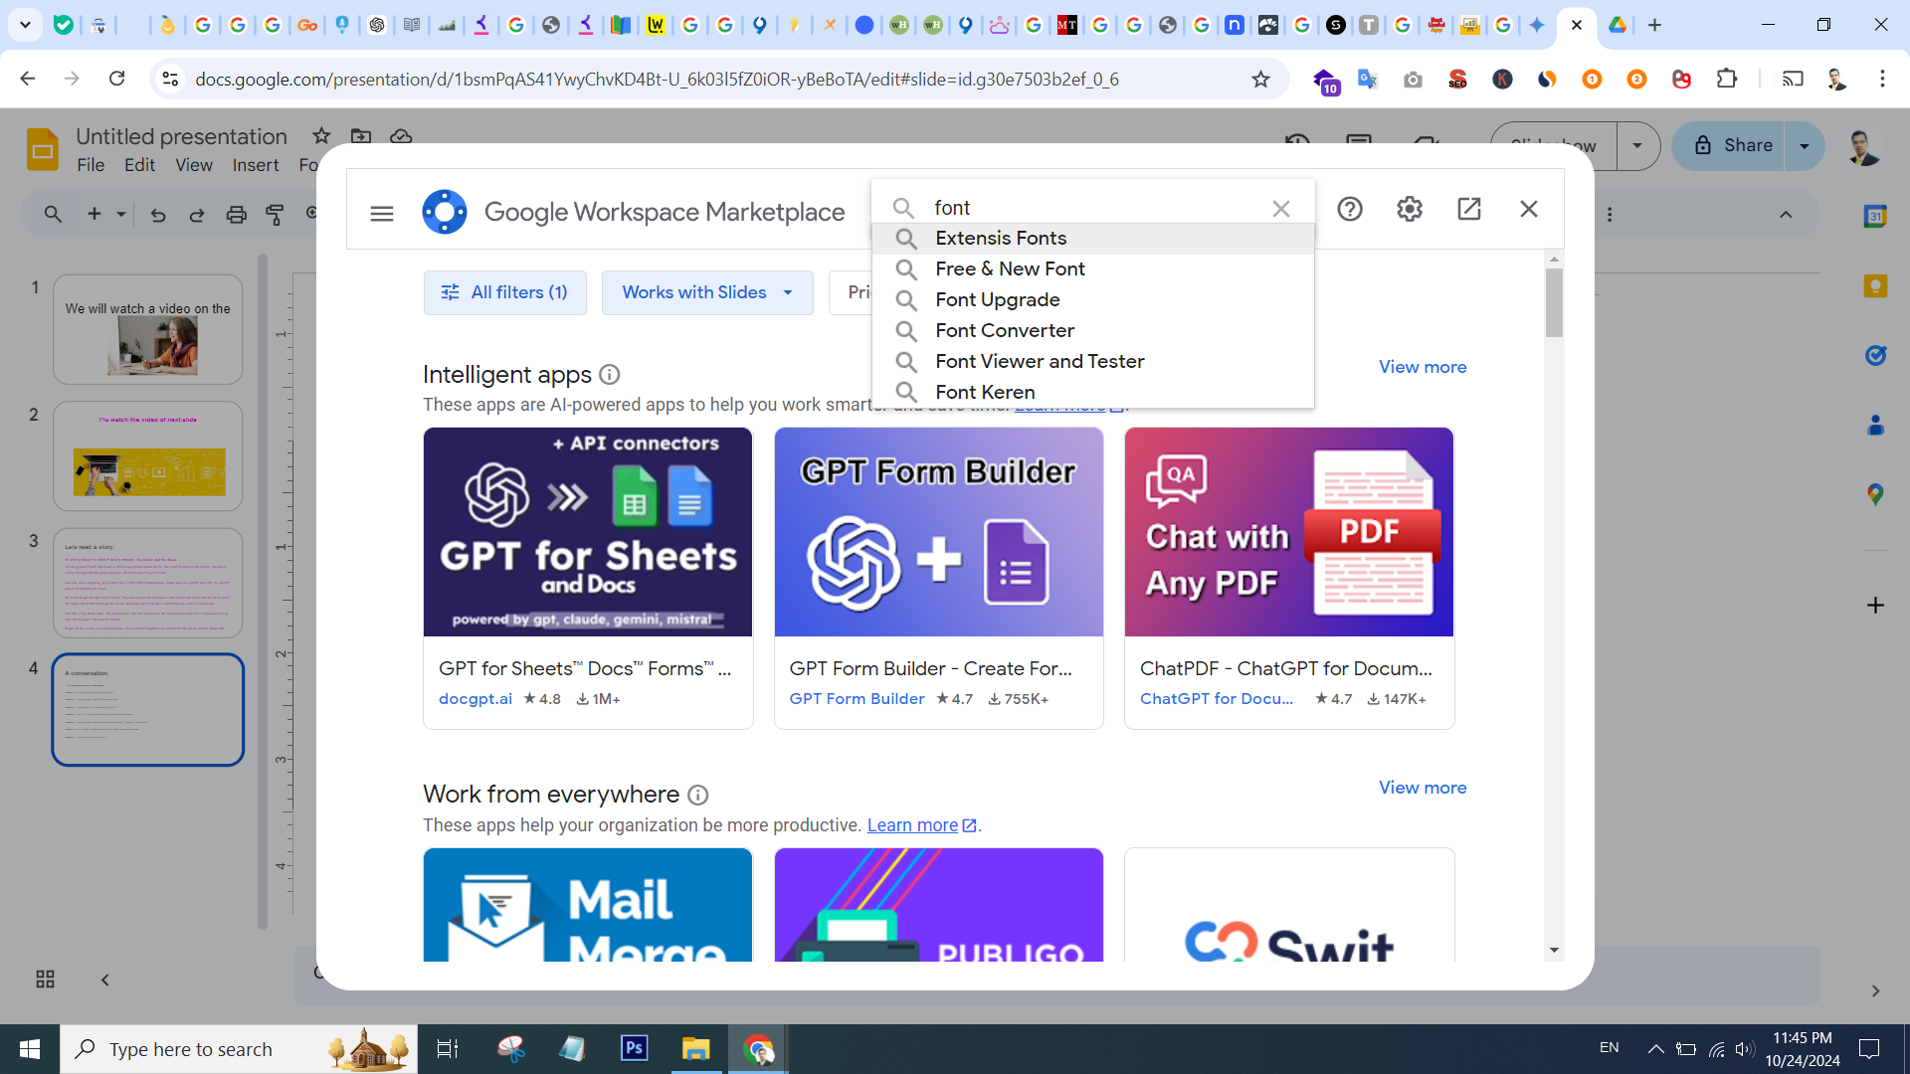Viewport: 1910px width, 1074px height.
Task: Open the File menu in Slides
Action: (x=91, y=165)
